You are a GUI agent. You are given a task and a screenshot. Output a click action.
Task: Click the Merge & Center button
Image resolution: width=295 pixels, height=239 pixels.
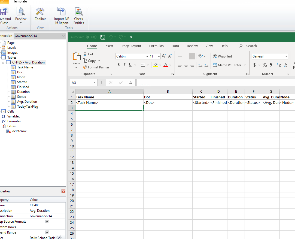tap(227, 65)
